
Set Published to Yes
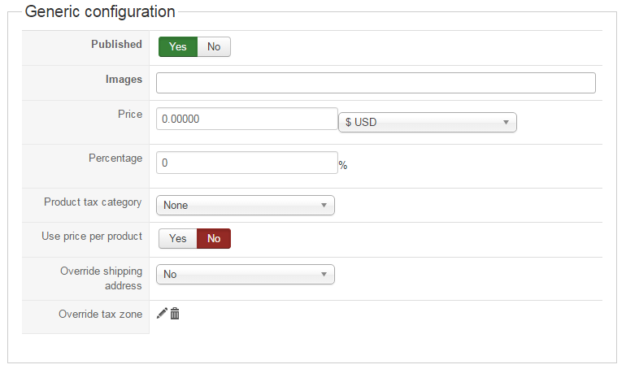(x=178, y=47)
